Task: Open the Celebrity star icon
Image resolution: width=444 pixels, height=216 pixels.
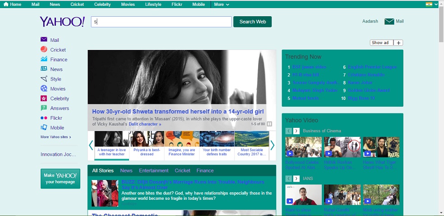Action: [x=44, y=98]
